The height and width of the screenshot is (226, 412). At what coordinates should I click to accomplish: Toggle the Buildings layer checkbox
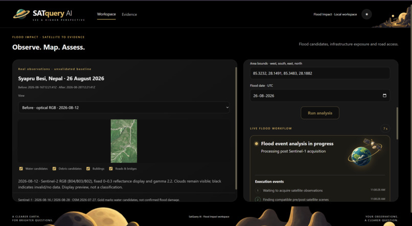88,168
